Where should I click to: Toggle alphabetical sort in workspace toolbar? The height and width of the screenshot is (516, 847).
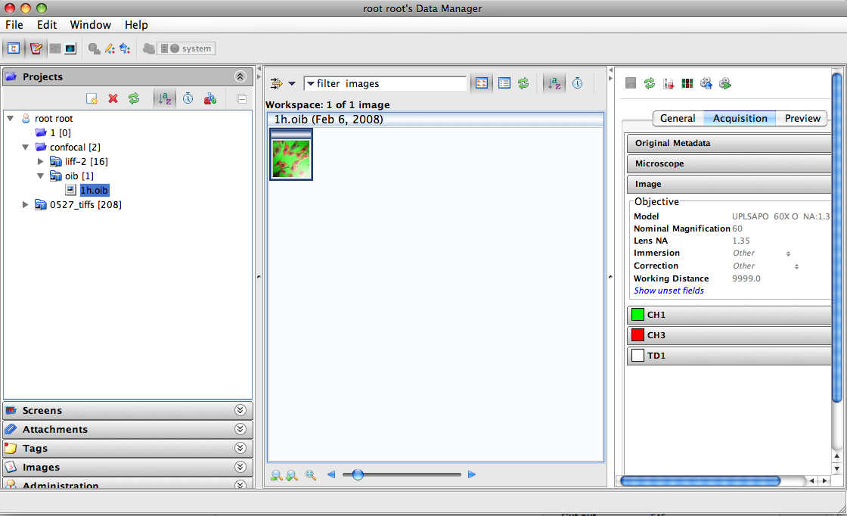coord(554,83)
